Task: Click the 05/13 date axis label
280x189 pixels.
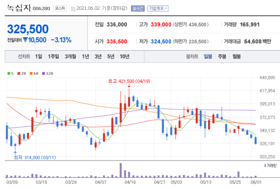Action: tap(206, 182)
